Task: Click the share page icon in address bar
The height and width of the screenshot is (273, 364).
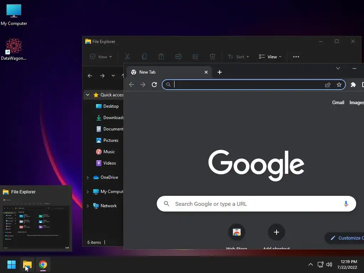Action: point(327,85)
